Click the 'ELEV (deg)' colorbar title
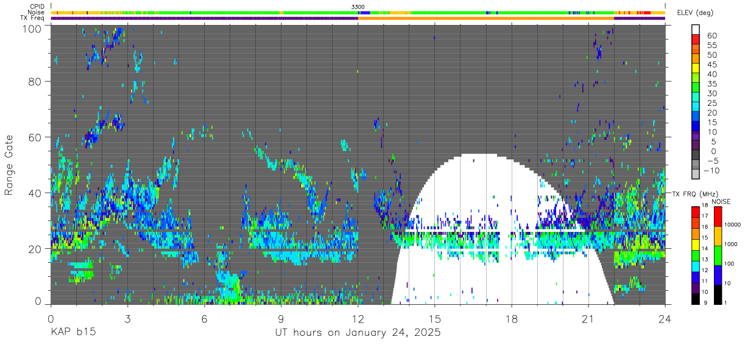 696,12
